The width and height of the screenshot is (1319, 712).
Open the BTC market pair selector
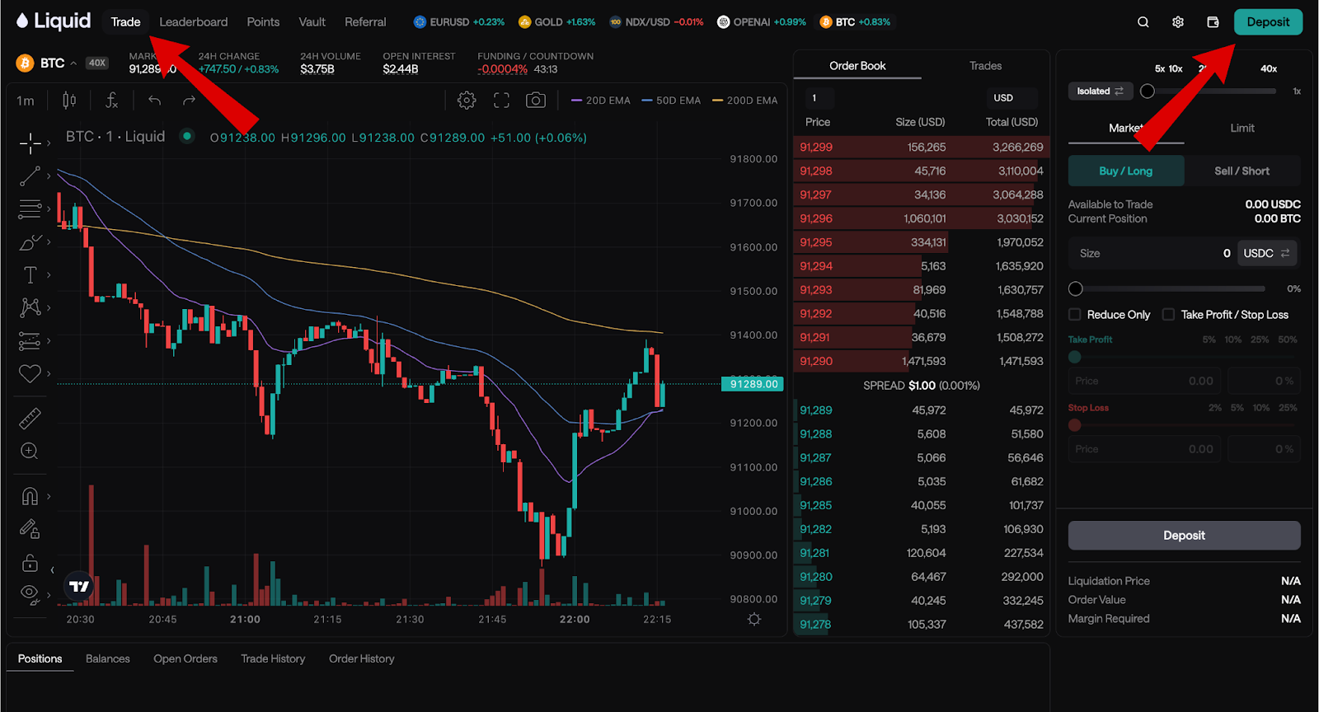coord(47,63)
